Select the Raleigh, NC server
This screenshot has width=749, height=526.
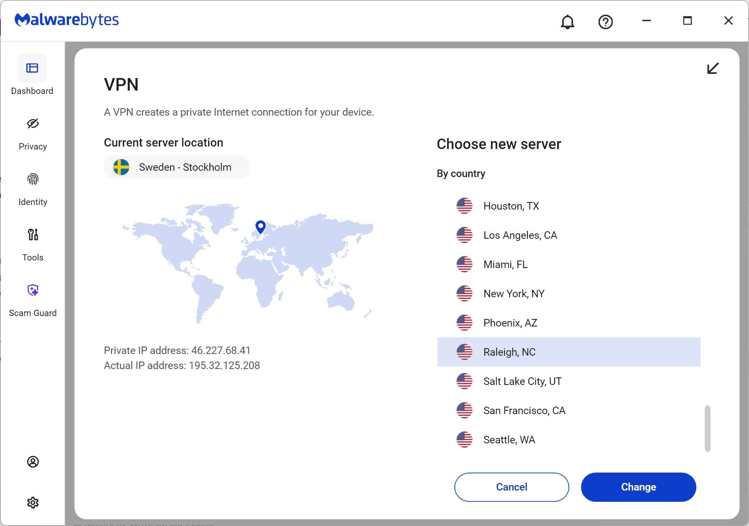569,352
